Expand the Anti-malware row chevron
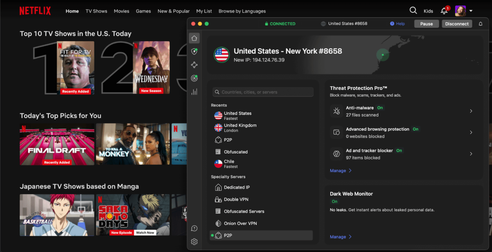The height and width of the screenshot is (252, 492). pos(471,111)
